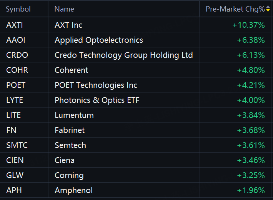Image resolution: width=273 pixels, height=200 pixels.
Task: Open the SMTC ticker symbol
Action: 17,145
